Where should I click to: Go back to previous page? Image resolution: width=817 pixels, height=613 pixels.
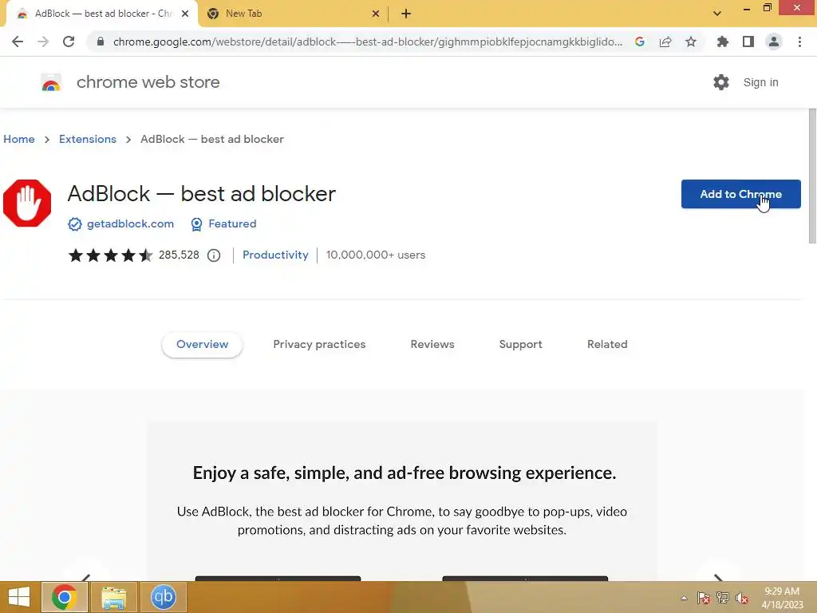coord(18,42)
